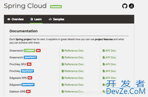The height and width of the screenshot is (97, 148).
Task: Open Reference Doc for Finchley SR2
Action: pyautogui.click(x=73, y=64)
